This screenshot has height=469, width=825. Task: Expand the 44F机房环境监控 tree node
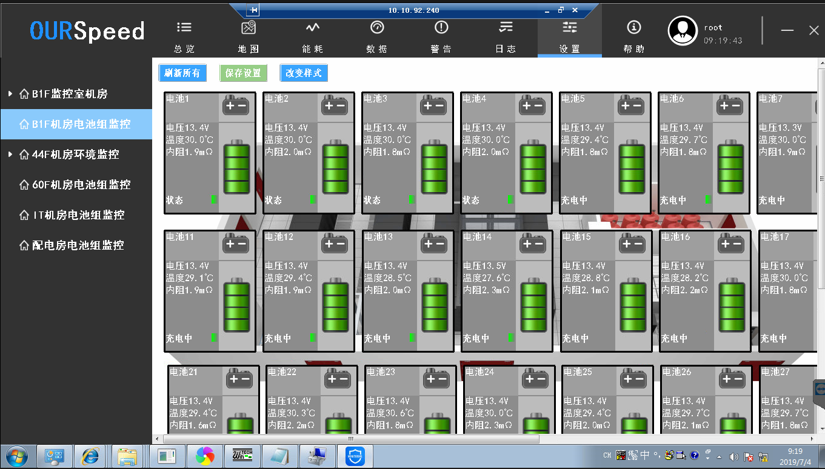10,155
